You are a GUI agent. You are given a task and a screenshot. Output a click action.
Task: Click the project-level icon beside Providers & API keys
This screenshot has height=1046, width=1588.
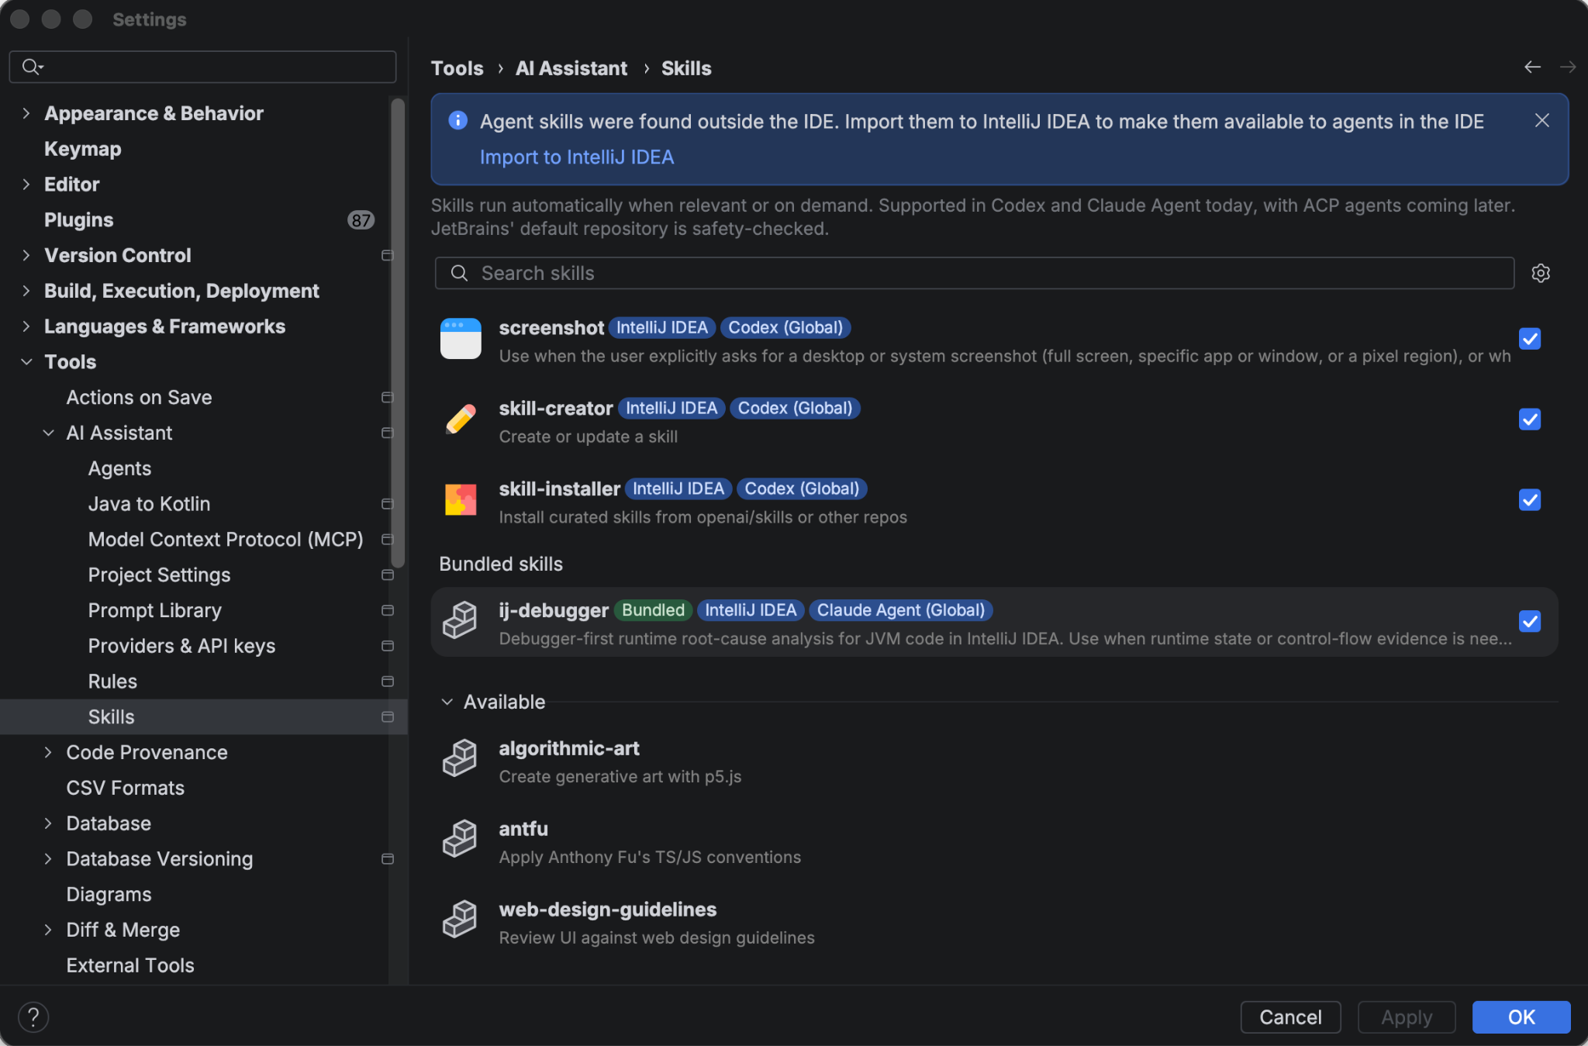point(388,646)
